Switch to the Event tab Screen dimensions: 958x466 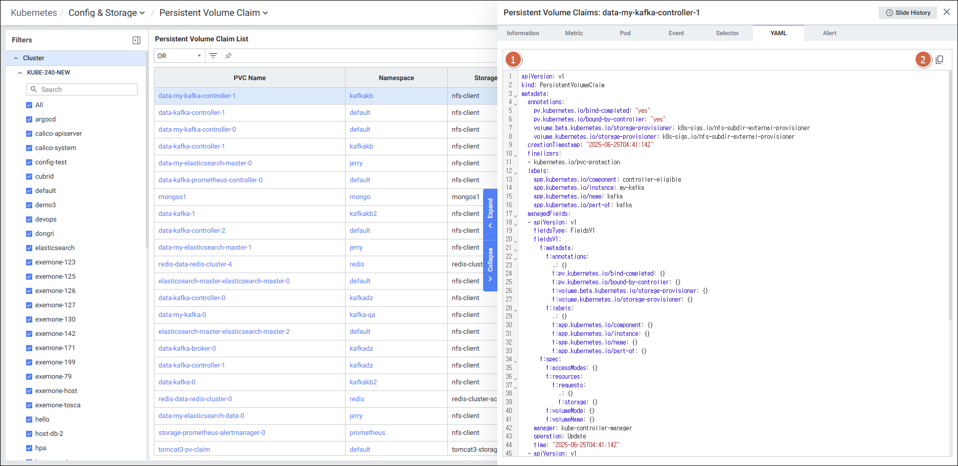pos(676,33)
